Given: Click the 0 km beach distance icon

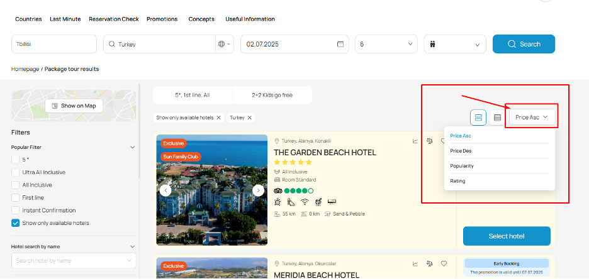Looking at the screenshot, I should [304, 214].
